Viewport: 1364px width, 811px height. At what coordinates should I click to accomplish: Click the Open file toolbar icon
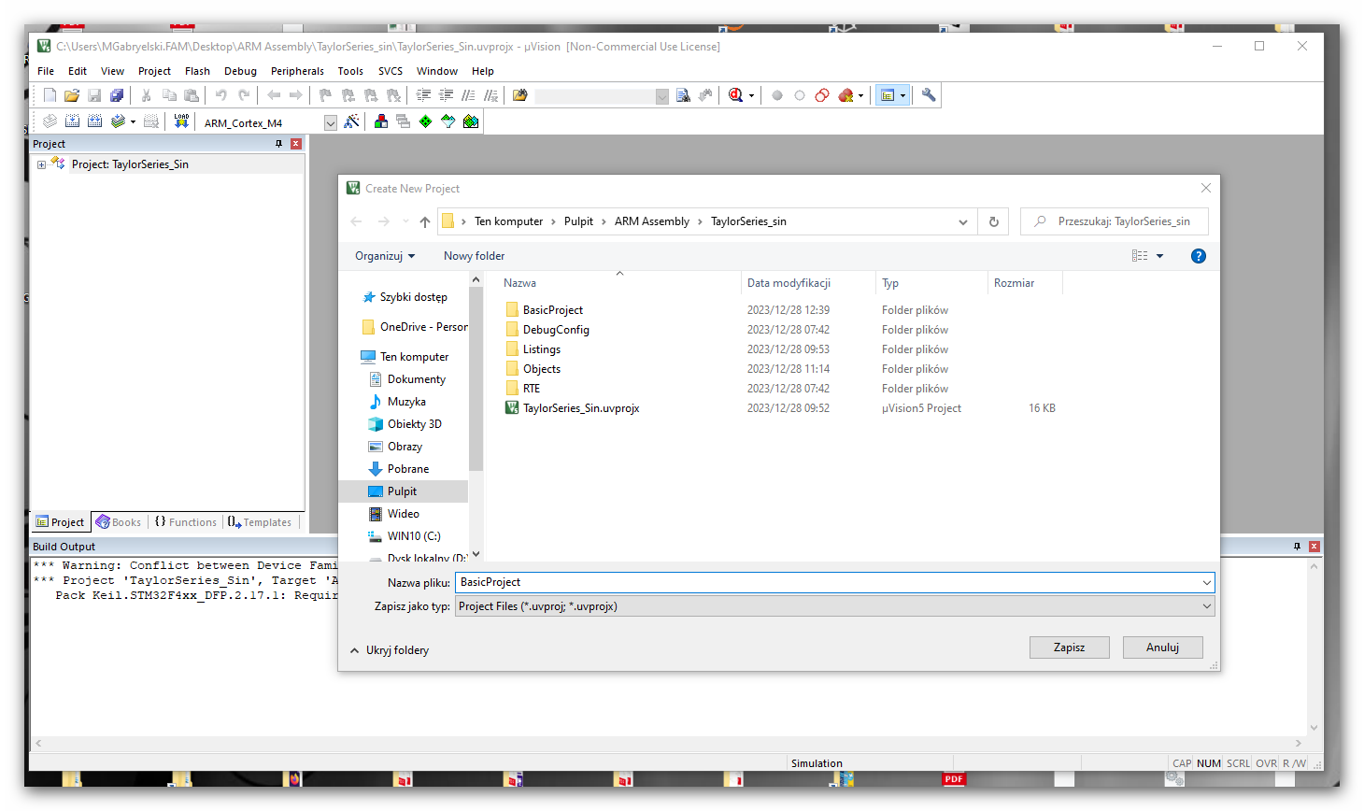[72, 95]
